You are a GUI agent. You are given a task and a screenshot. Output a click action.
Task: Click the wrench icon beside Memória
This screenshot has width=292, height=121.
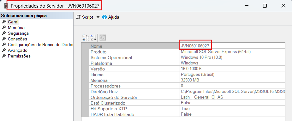[x=4, y=27]
